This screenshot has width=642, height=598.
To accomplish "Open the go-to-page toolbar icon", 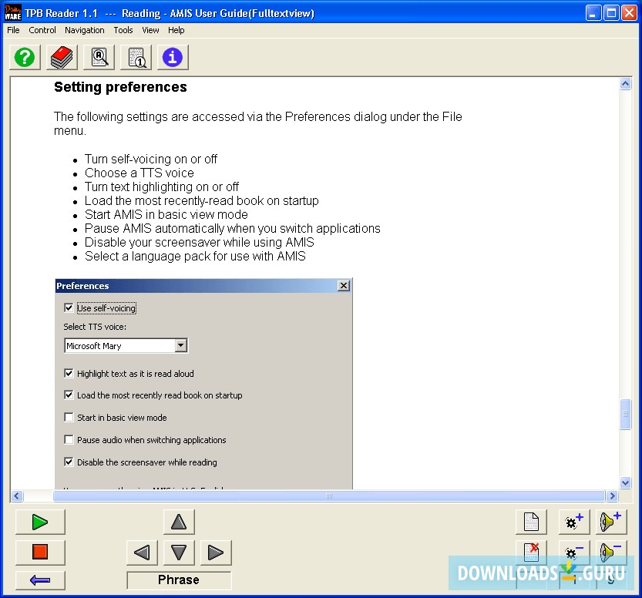I will (x=136, y=57).
